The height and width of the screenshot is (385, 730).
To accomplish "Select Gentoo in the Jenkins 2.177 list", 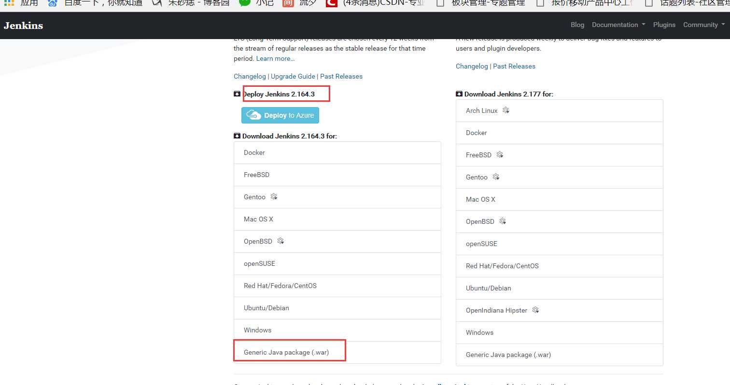I will [x=560, y=177].
